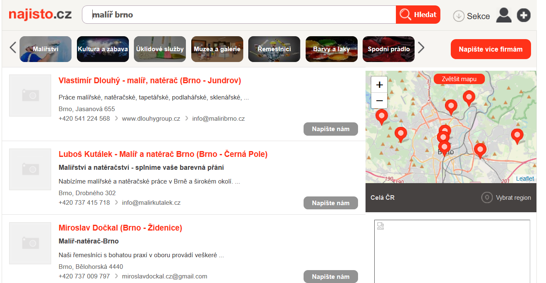Viewport: 546px width, 283px height.
Task: Open the Vybrat region selector
Action: (x=506, y=198)
